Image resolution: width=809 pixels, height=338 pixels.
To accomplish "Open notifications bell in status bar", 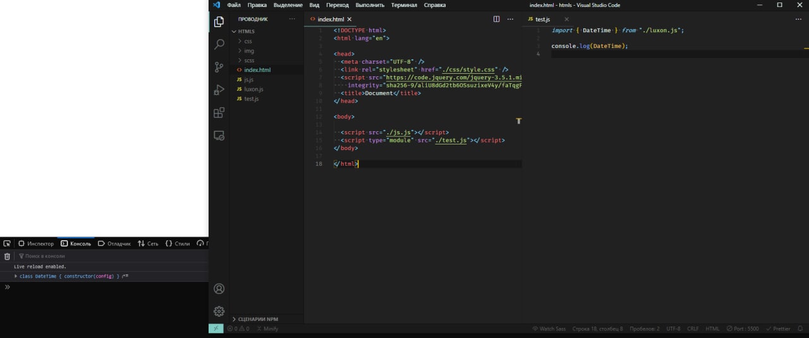I will (x=800, y=329).
